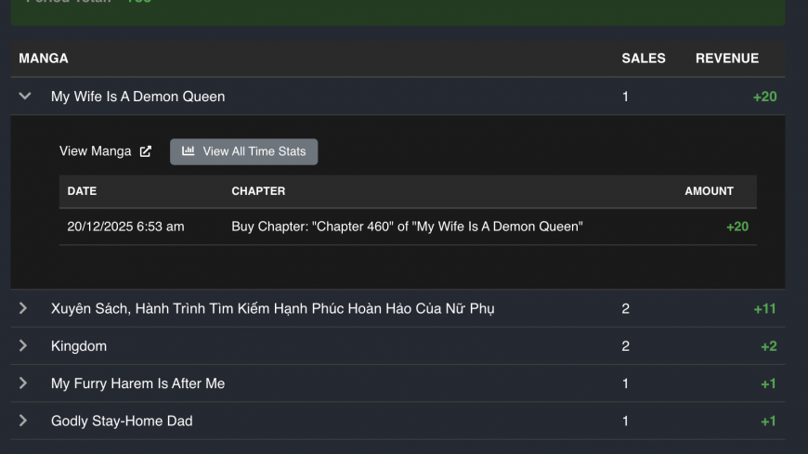Click the chart icon in View All Time Stats
808x454 pixels.
(x=189, y=151)
